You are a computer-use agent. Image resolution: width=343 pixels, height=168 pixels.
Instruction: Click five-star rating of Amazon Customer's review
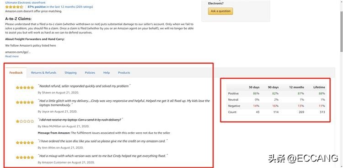25,157
